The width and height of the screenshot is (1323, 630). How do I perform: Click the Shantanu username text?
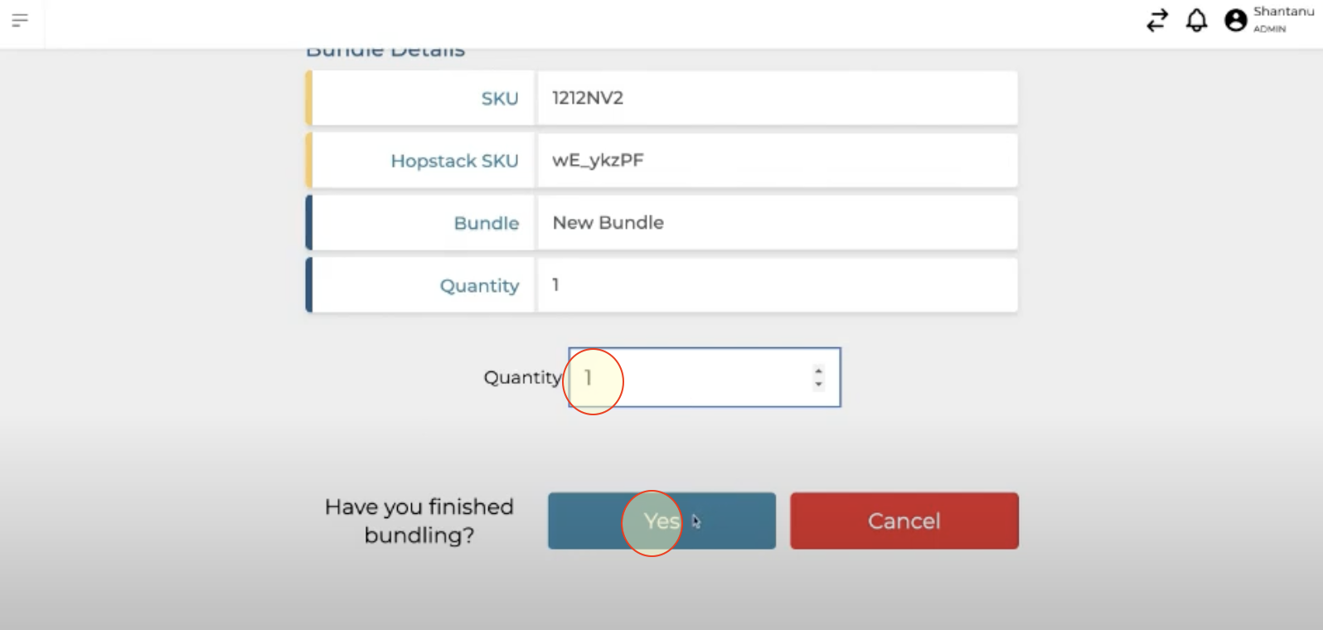click(1283, 12)
